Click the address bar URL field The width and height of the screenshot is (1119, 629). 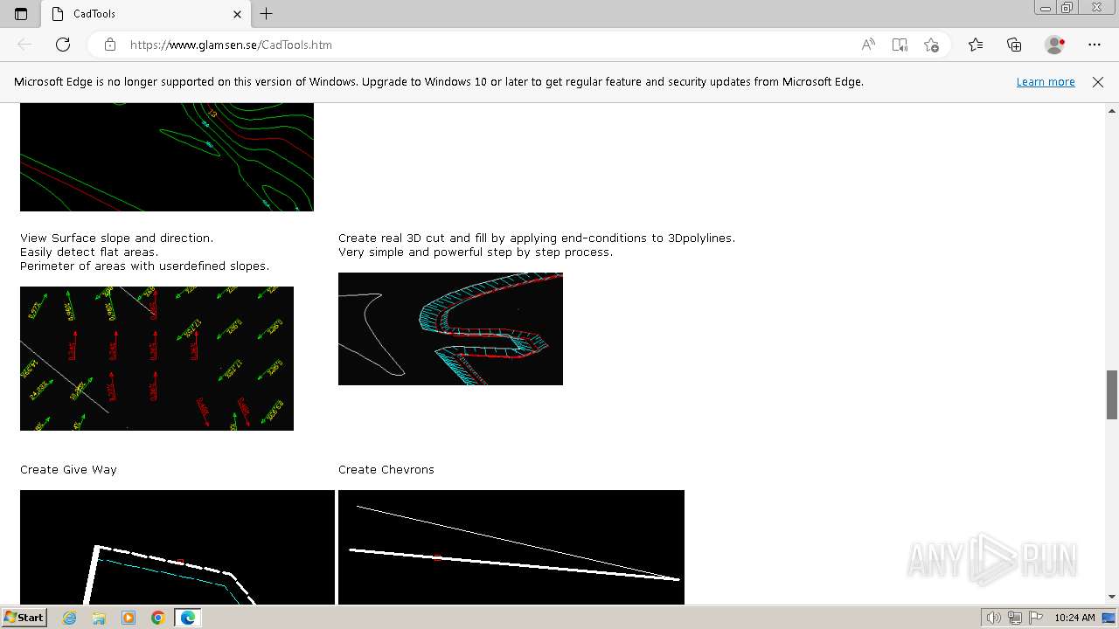[490, 45]
